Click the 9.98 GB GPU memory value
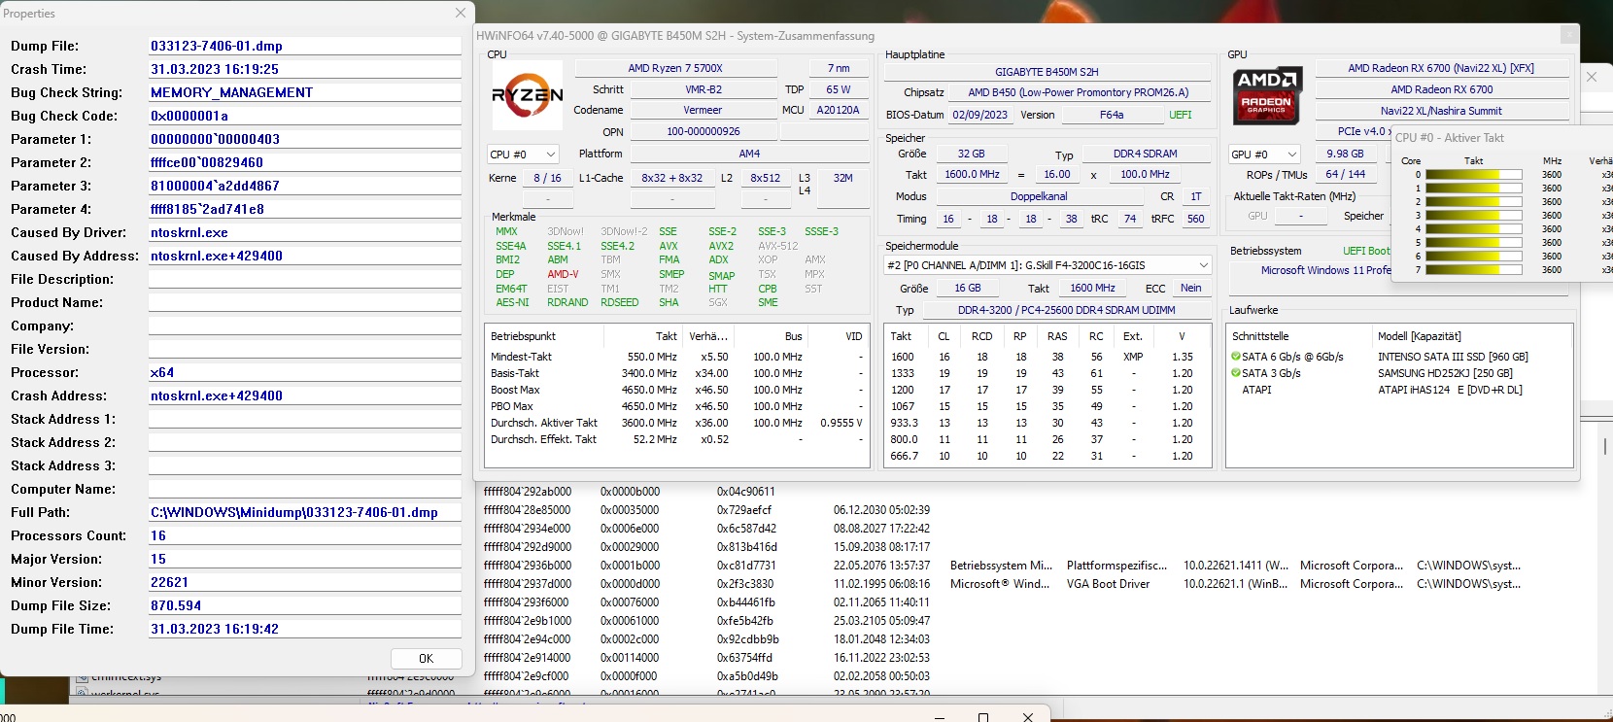 click(x=1345, y=154)
